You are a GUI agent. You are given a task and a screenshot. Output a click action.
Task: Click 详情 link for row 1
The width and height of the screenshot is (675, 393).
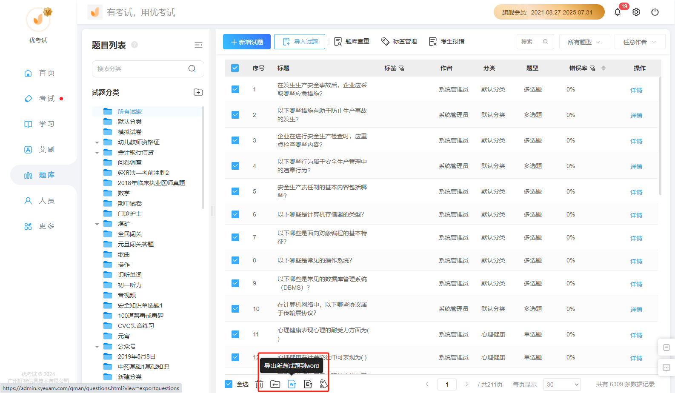pyautogui.click(x=636, y=90)
